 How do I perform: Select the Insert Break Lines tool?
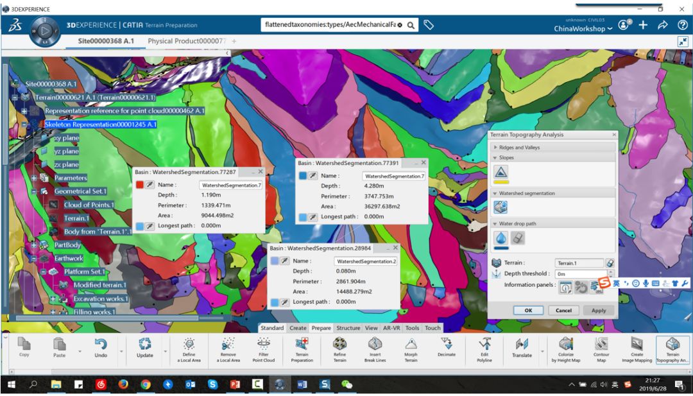pos(375,347)
